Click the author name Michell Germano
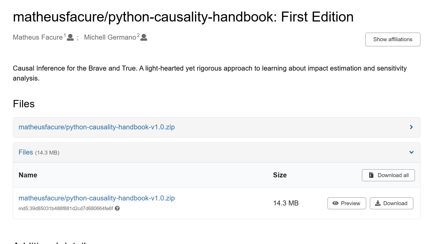 click(x=110, y=38)
